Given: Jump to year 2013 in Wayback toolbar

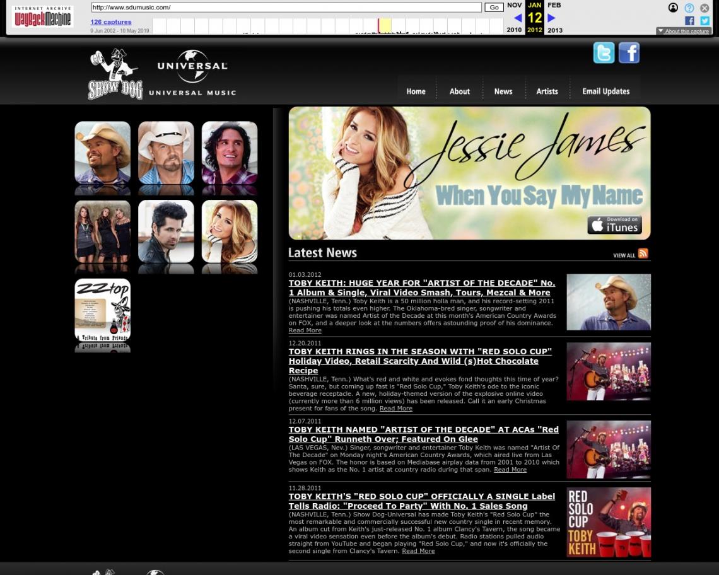Looking at the screenshot, I should [x=555, y=30].
